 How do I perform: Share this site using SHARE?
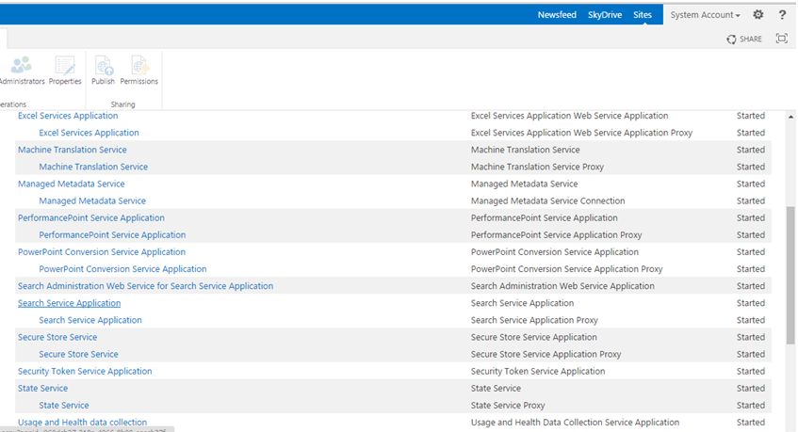(744, 39)
